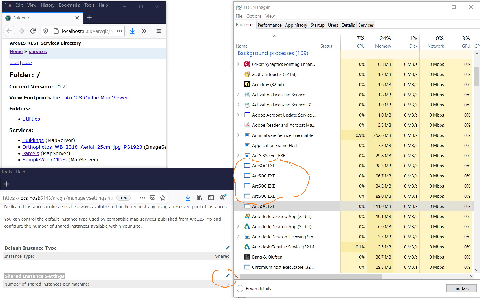Expand Autodesk Desktop Licensing Service process

click(x=238, y=237)
